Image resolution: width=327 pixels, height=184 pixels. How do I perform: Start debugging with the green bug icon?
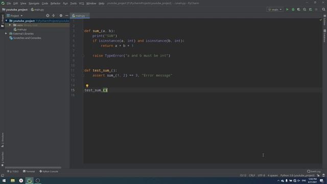(x=293, y=10)
